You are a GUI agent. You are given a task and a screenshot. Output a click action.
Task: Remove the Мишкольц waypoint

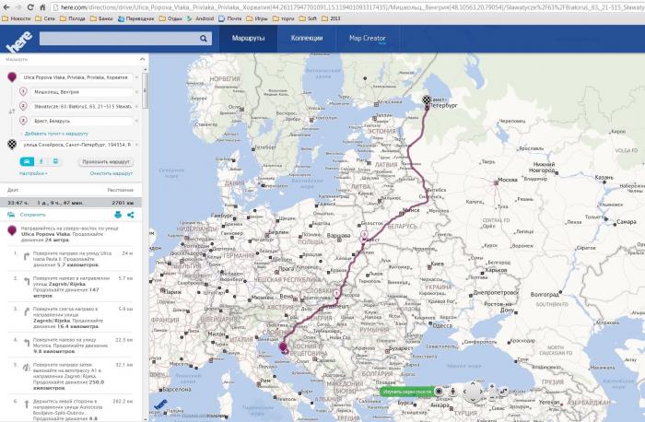coord(138,92)
